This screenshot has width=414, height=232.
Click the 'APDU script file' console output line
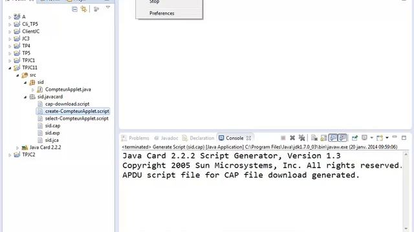click(241, 175)
